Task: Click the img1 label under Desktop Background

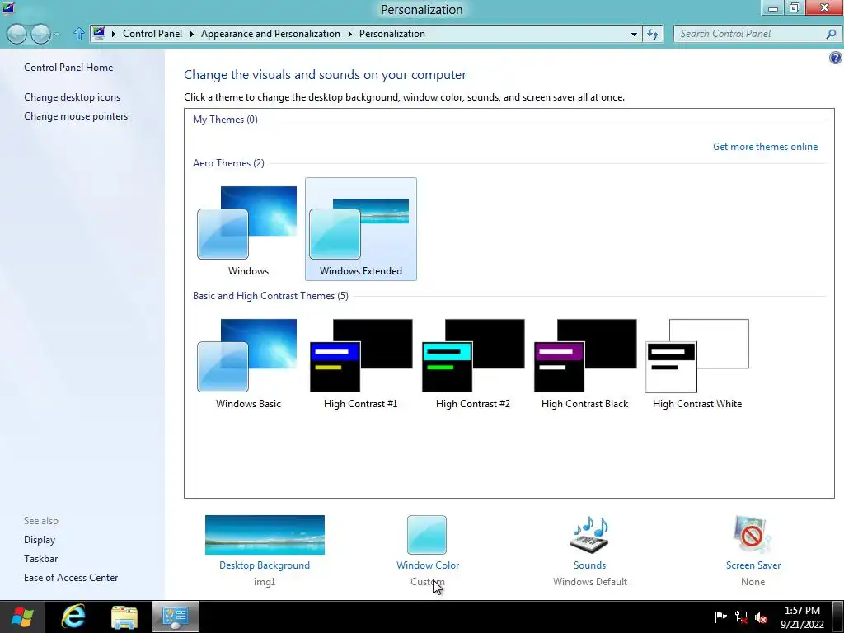Action: [265, 582]
